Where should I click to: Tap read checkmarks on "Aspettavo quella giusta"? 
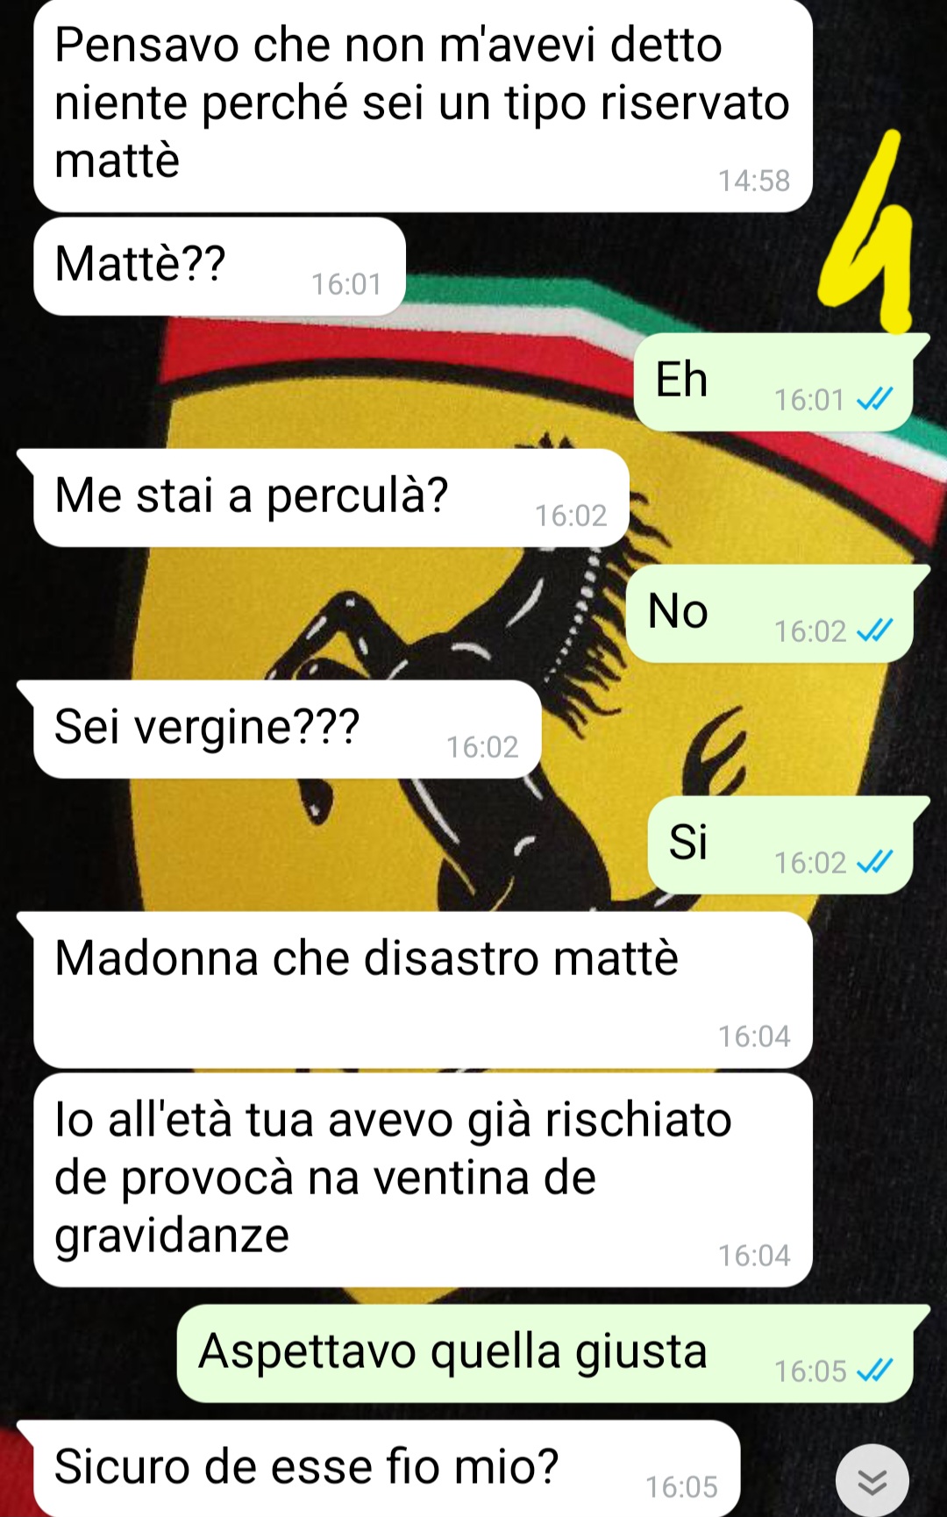click(874, 1370)
